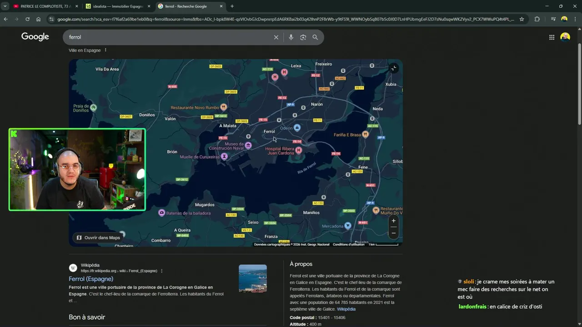Screen dimensions: 582x327
Task: Reload the page
Action: coord(27,19)
